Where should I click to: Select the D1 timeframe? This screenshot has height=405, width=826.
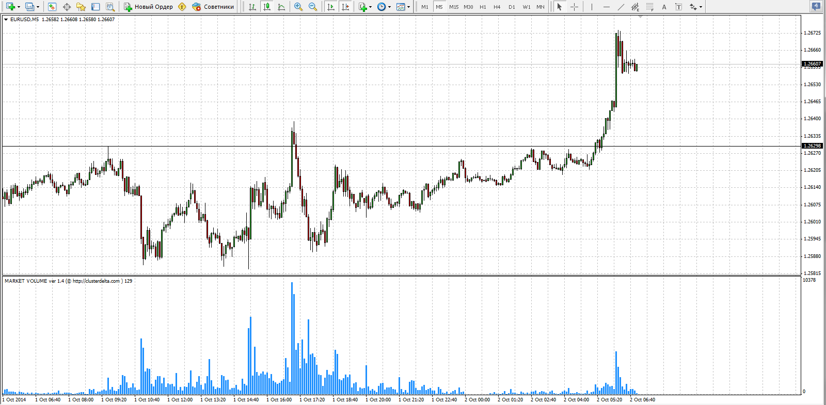click(512, 7)
